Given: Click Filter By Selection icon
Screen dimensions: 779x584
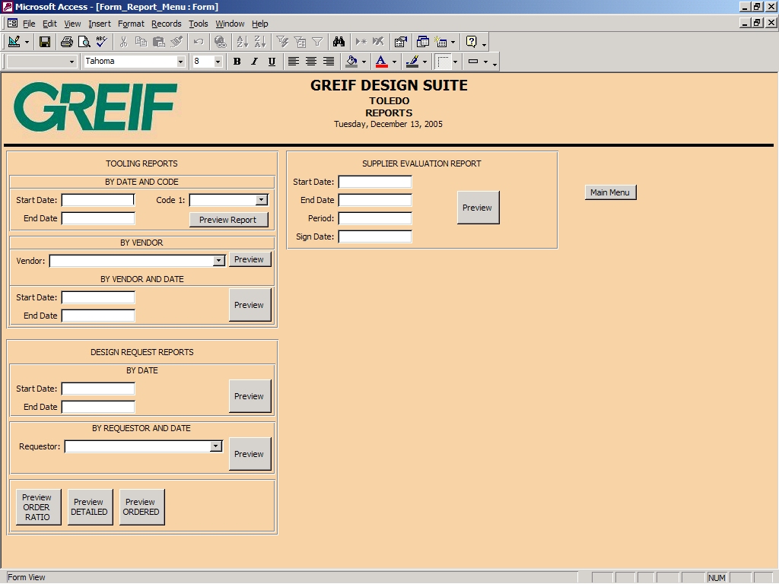Looking at the screenshot, I should tap(282, 43).
